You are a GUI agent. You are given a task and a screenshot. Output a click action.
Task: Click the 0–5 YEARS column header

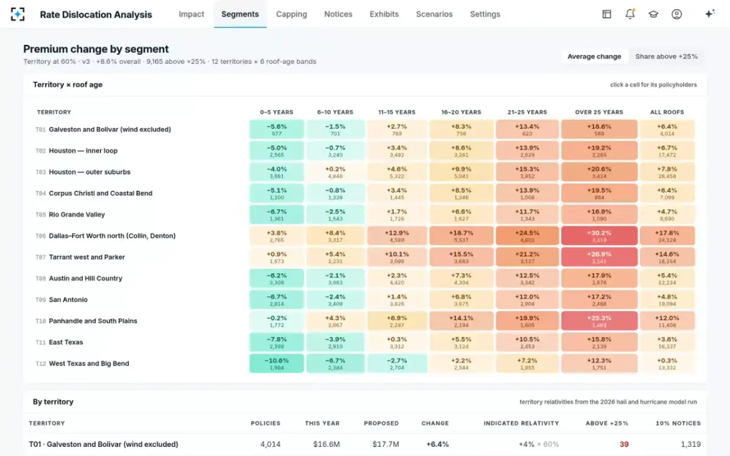point(277,112)
